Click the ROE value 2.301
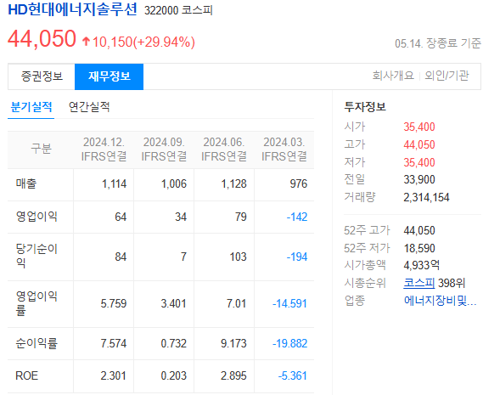 tap(114, 375)
